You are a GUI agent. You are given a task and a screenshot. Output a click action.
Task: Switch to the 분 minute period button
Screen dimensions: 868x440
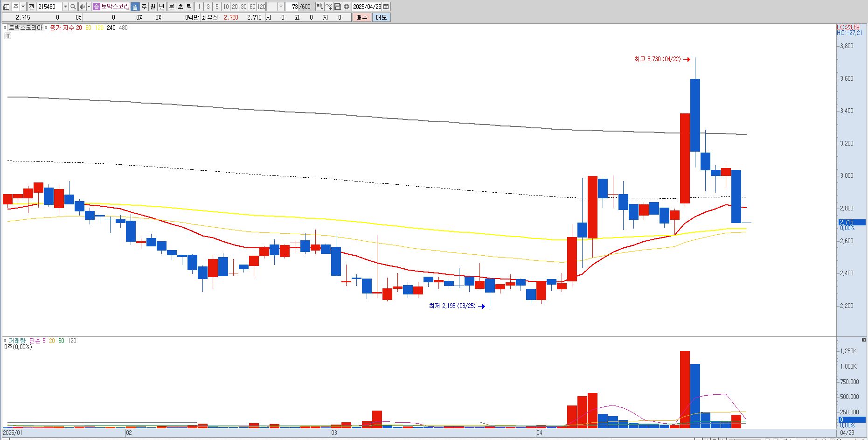pyautogui.click(x=171, y=7)
